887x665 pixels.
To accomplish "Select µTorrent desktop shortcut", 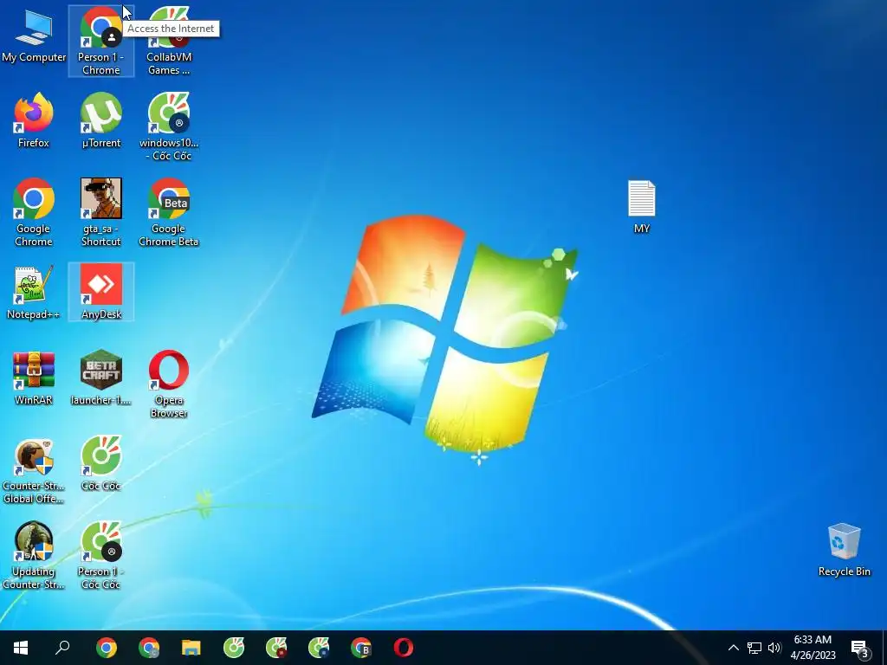I will pos(100,120).
